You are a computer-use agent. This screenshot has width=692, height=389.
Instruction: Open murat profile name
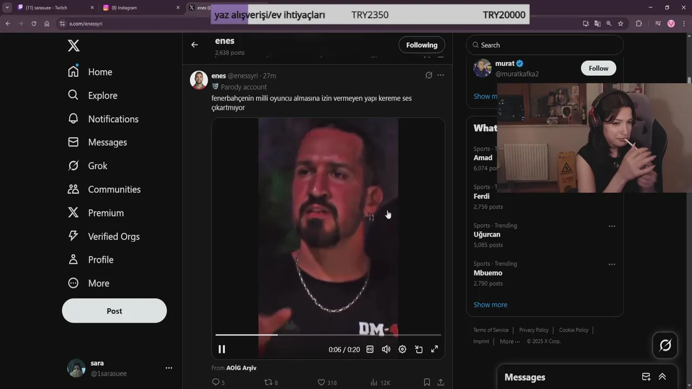pos(505,63)
